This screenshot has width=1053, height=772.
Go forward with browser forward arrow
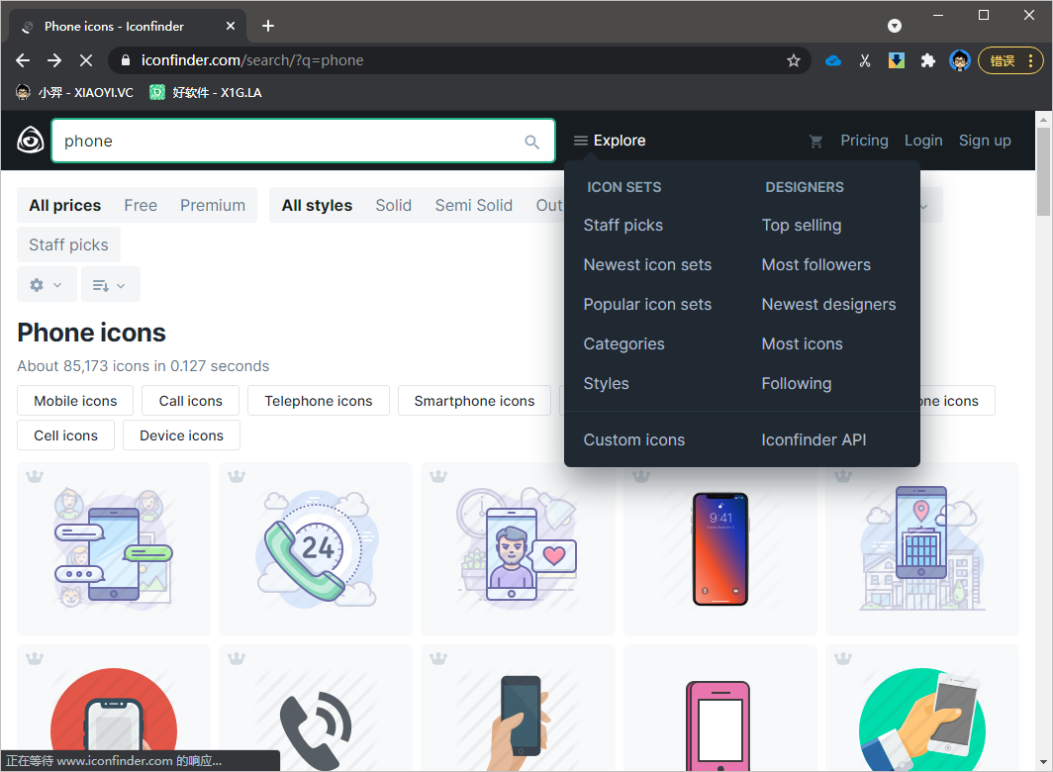(54, 60)
